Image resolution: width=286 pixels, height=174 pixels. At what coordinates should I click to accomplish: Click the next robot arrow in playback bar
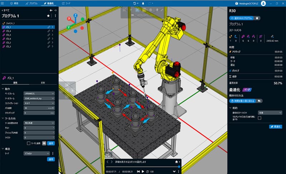(x=112, y=162)
